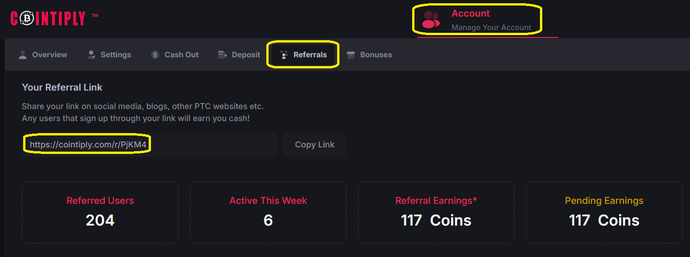Select the Active This Week card

[x=268, y=213]
